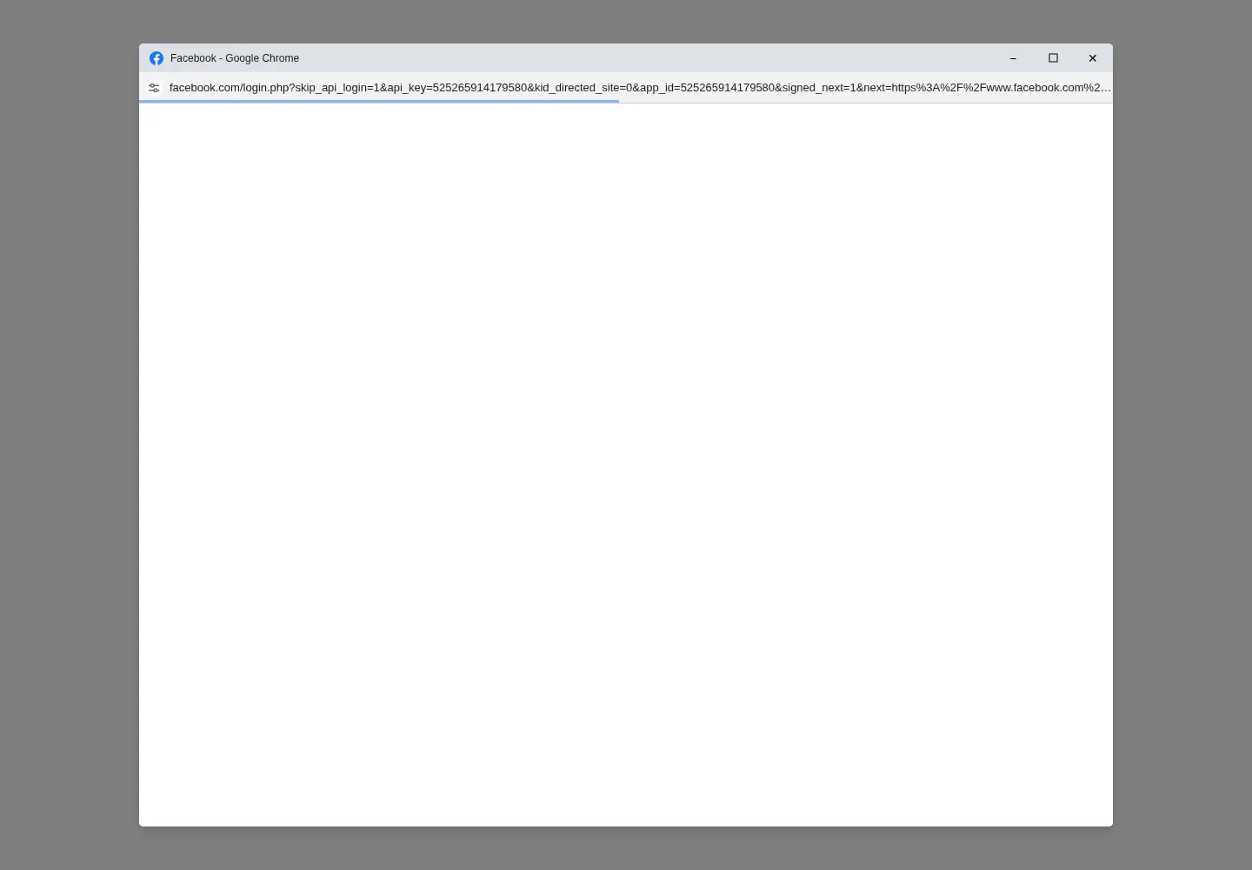1252x870 pixels.
Task: Maximize the Facebook Chrome window
Action: point(1053,58)
